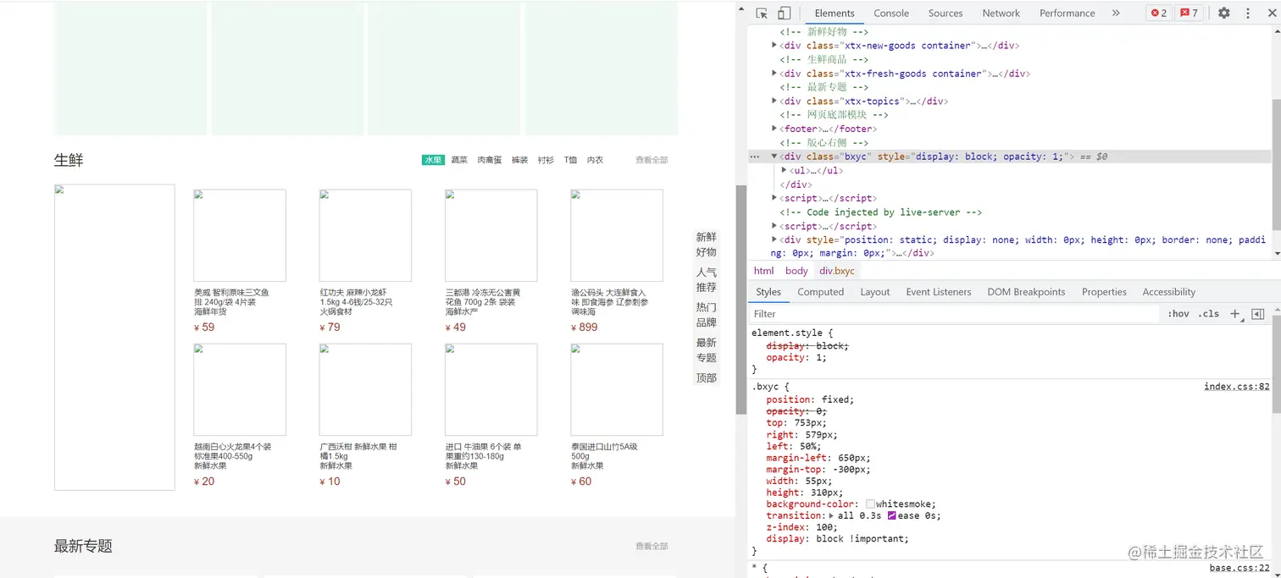Open DevTools three-dot customize menu
Viewport: 1281px width, 578px height.
[1248, 14]
